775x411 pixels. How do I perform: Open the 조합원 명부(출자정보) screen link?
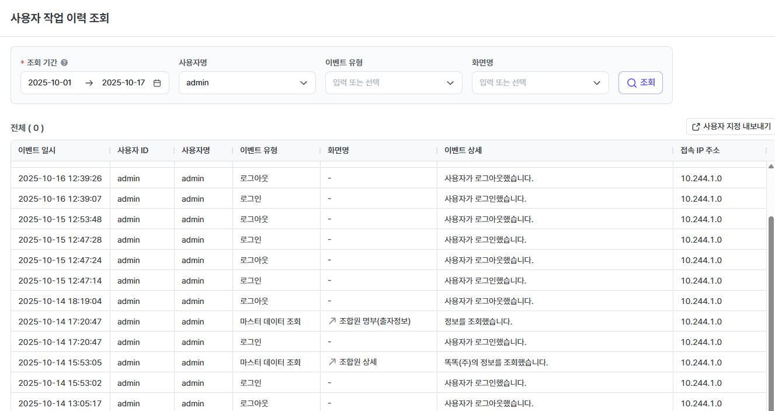374,322
